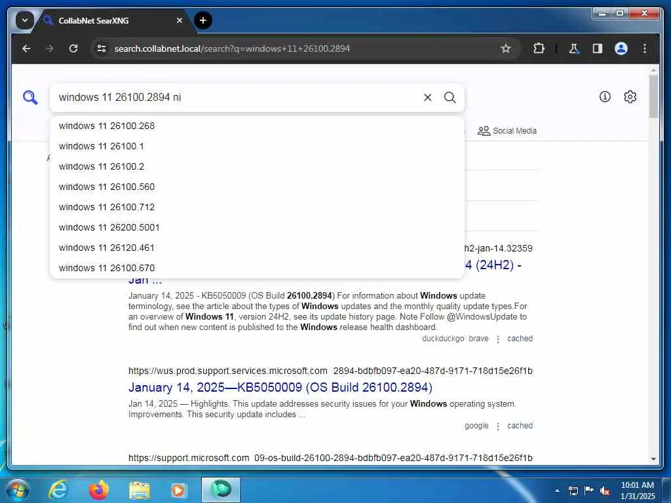
Task: Choose suggestion windows 11 26100.712
Action: [257, 207]
